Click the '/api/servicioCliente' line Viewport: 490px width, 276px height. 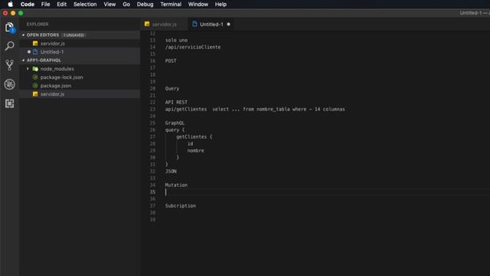click(193, 47)
